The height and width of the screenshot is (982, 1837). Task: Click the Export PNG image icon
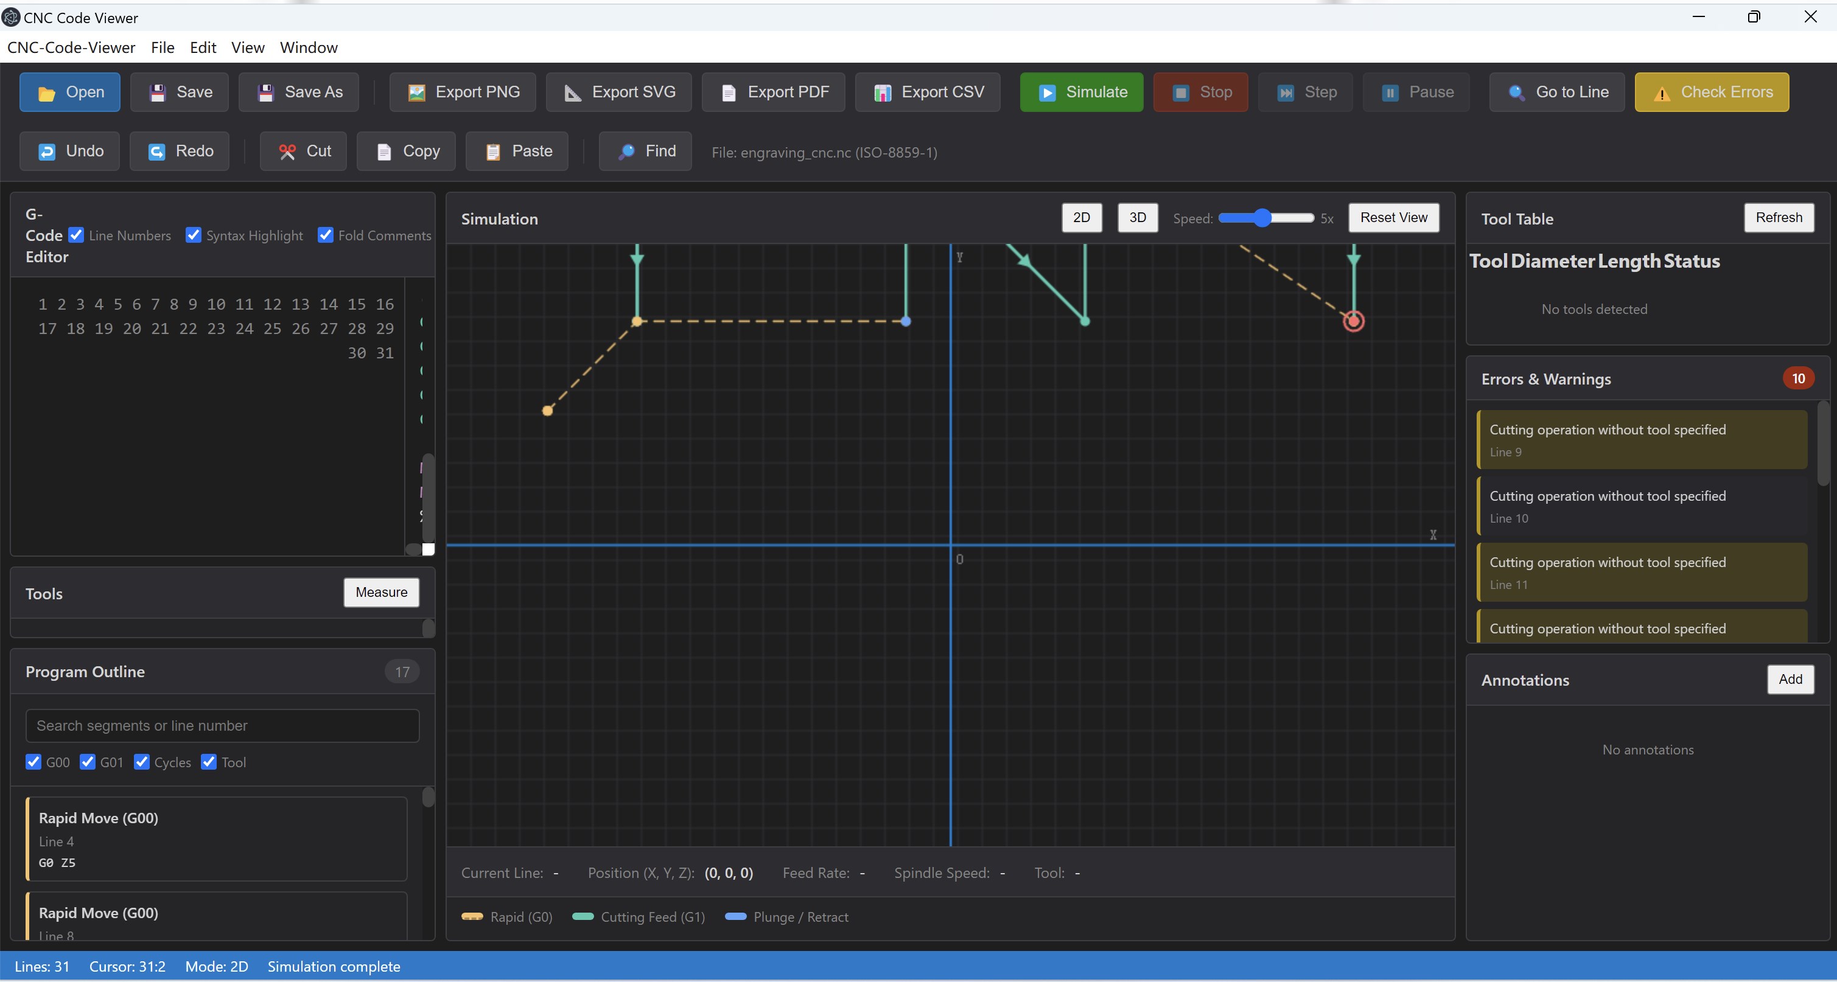point(416,92)
